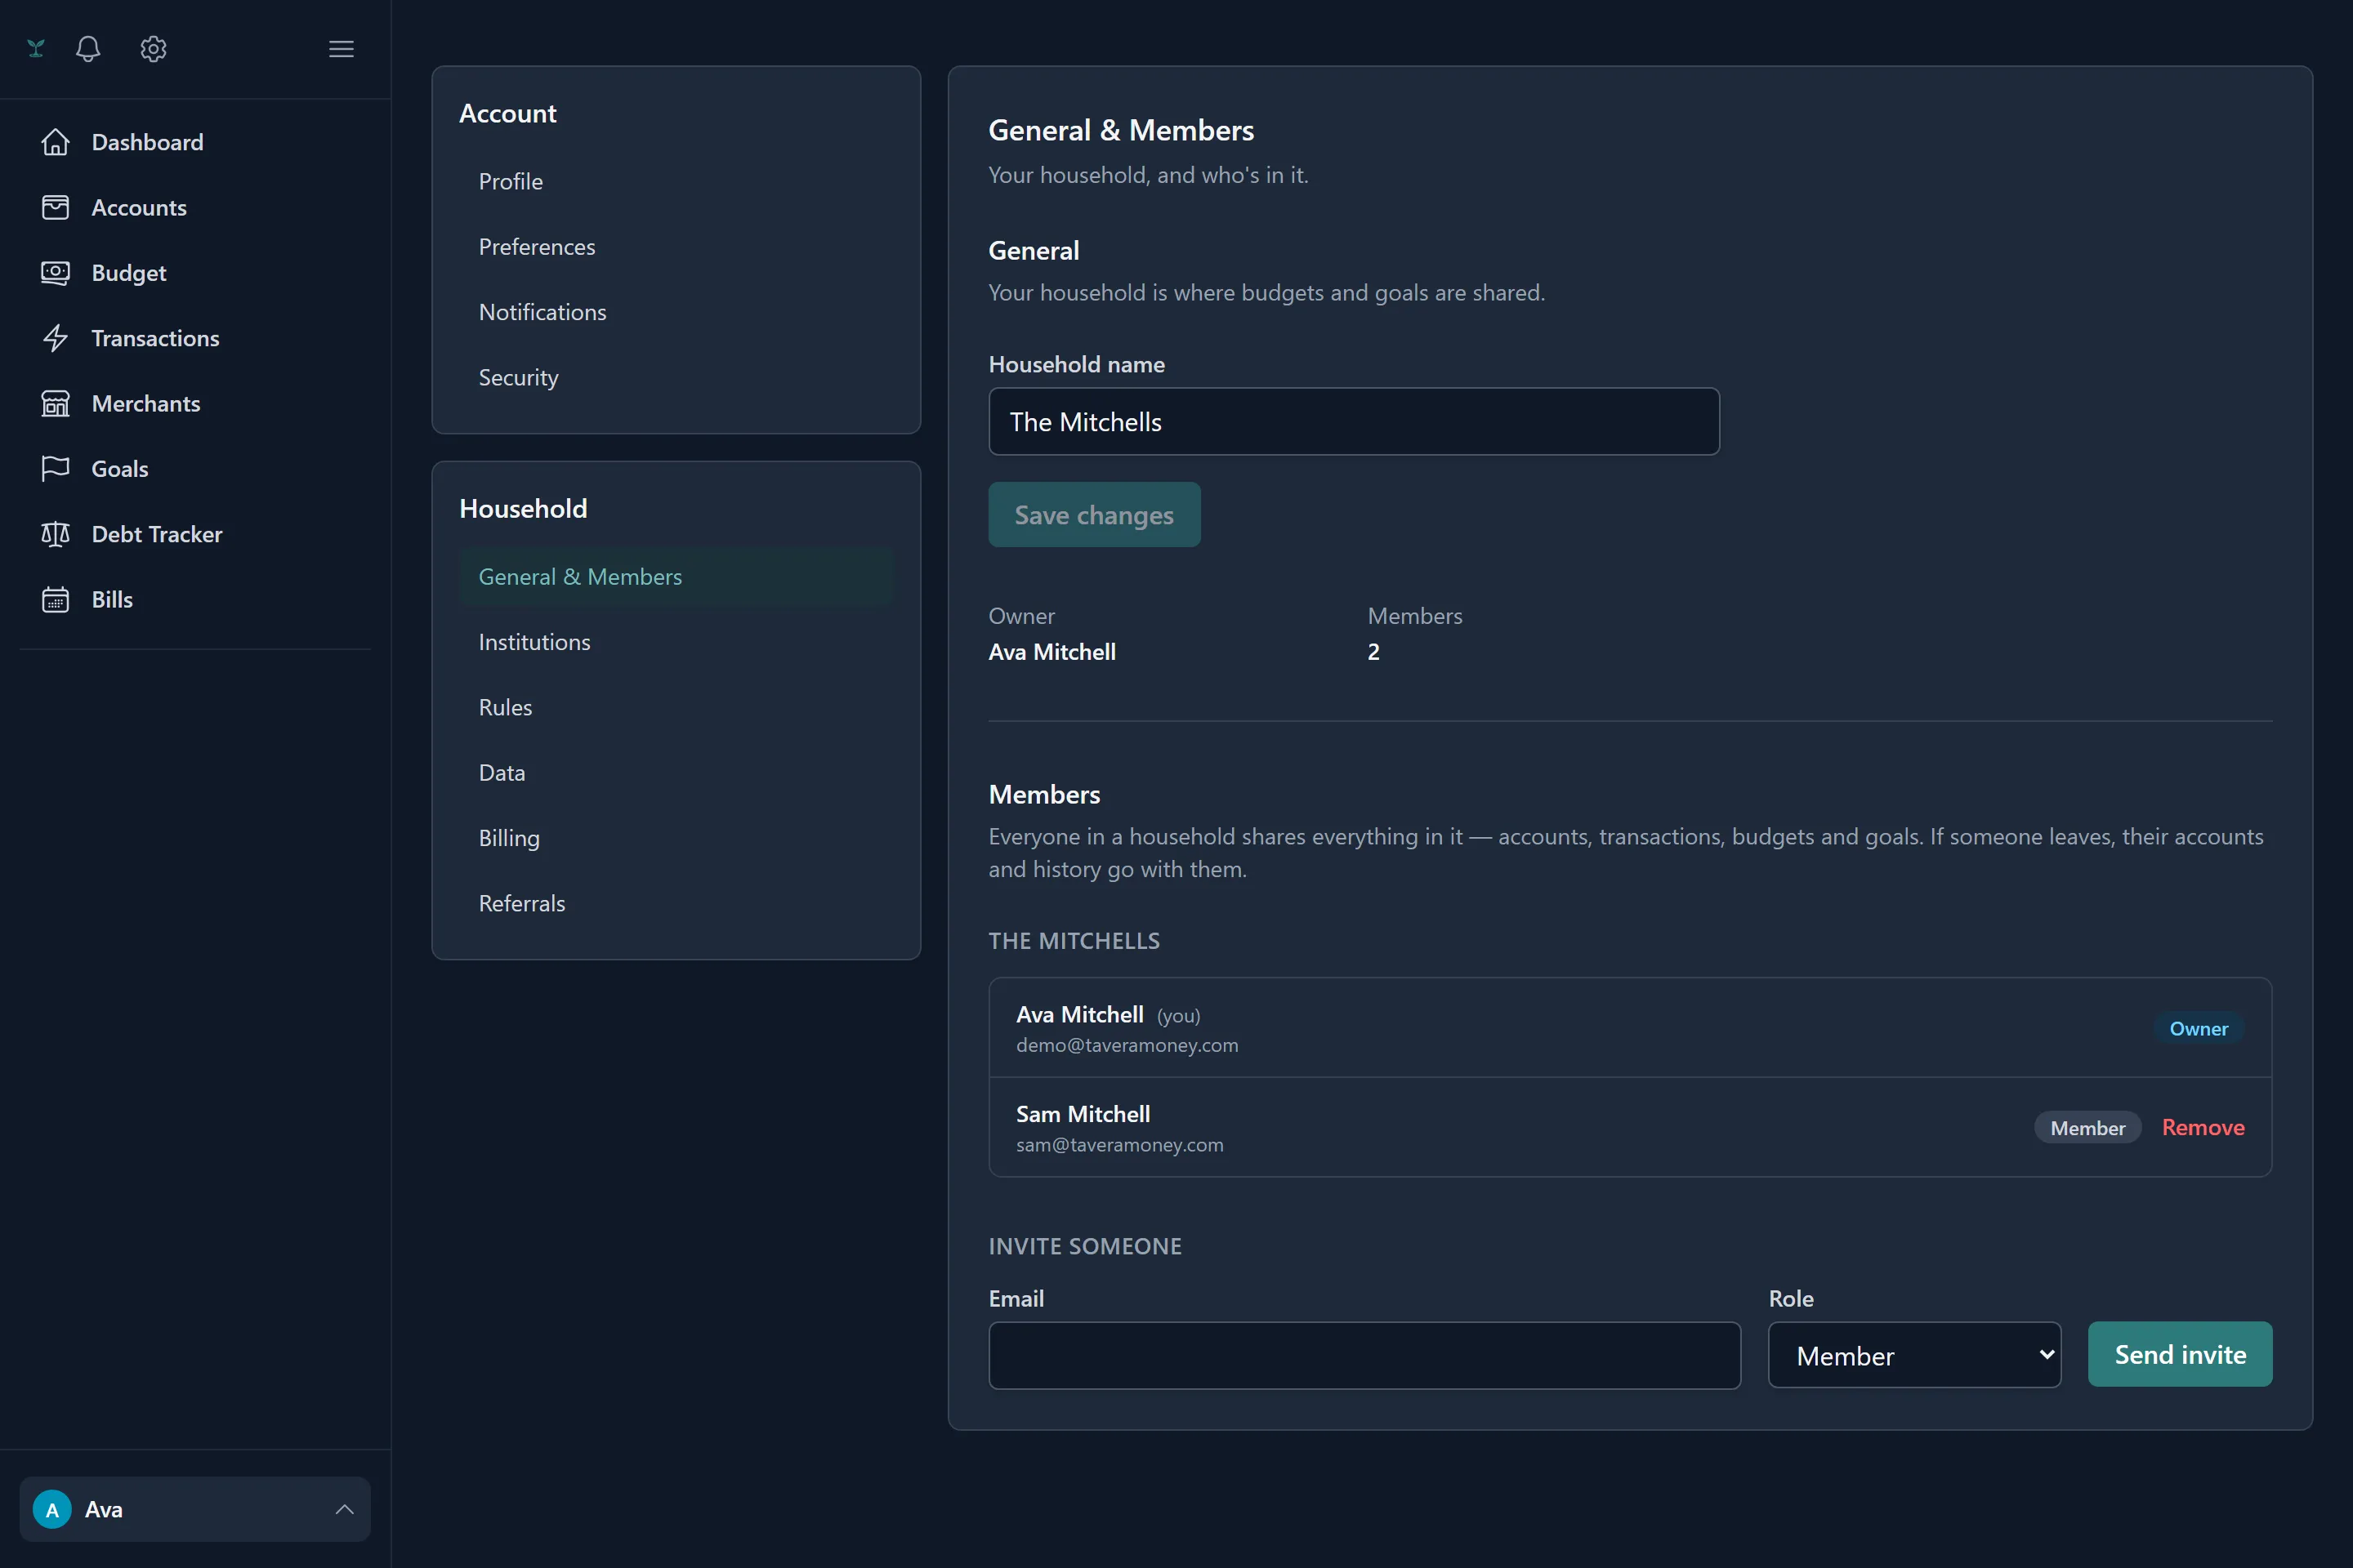Image resolution: width=2353 pixels, height=1568 pixels.
Task: Click the email demo@taveramoney.com
Action: tap(1127, 1045)
